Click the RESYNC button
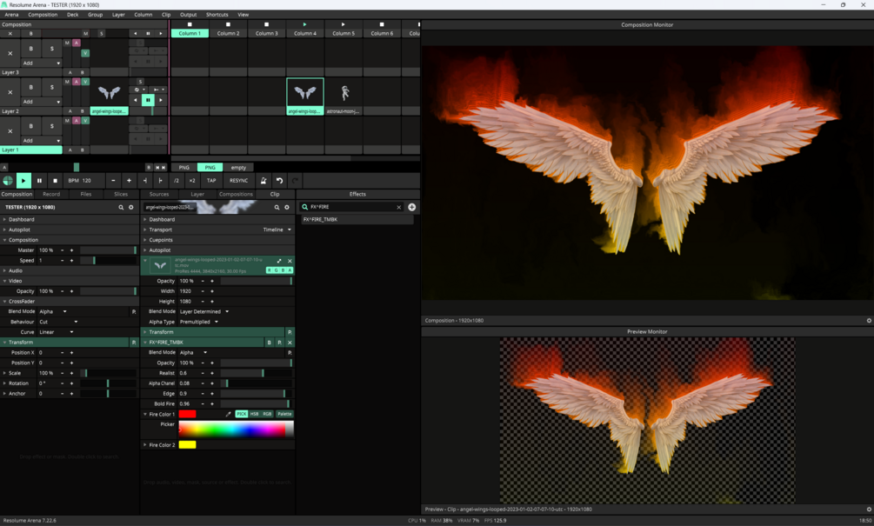This screenshot has height=526, width=874. point(238,181)
